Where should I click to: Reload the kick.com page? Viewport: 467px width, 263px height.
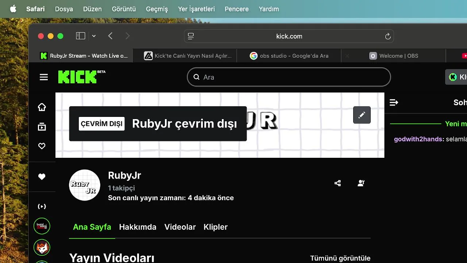click(x=388, y=36)
